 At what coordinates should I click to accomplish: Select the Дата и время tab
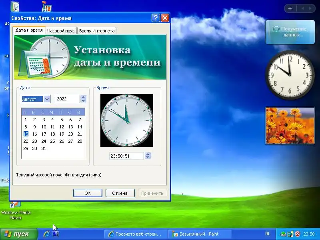click(29, 30)
